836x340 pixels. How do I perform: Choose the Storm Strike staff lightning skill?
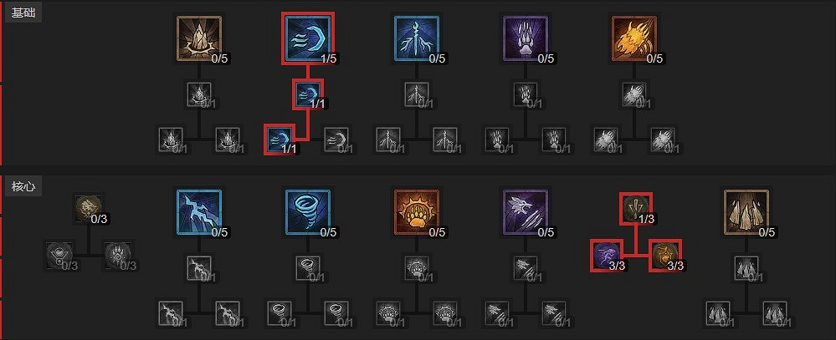pyautogui.click(x=417, y=38)
